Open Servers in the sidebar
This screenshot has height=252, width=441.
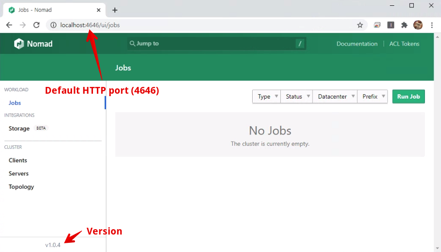(18, 173)
